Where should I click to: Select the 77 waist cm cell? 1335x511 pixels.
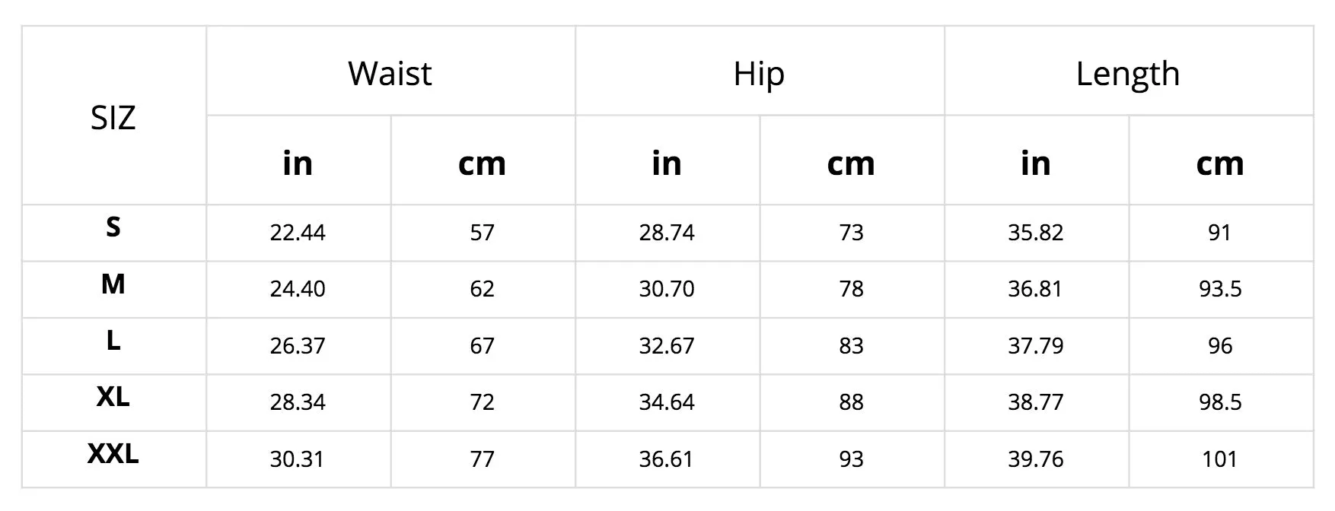tap(483, 459)
